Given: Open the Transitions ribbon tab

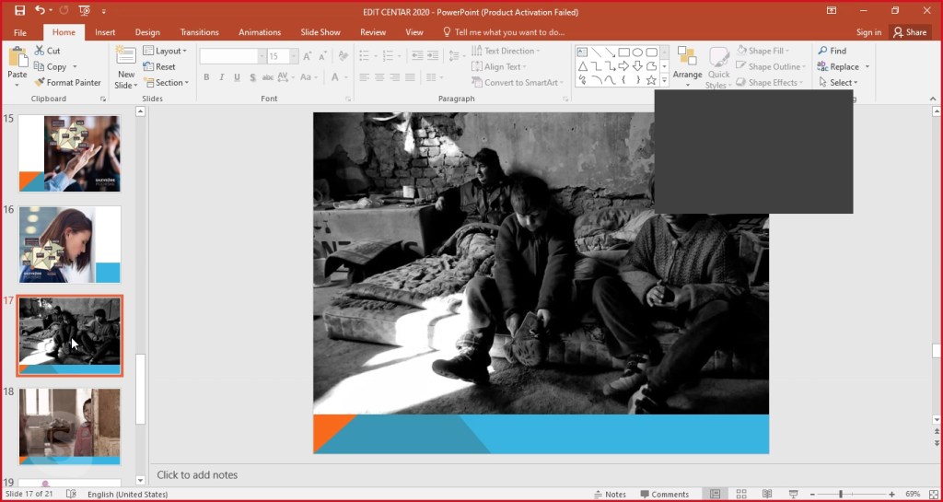Looking at the screenshot, I should click(200, 32).
